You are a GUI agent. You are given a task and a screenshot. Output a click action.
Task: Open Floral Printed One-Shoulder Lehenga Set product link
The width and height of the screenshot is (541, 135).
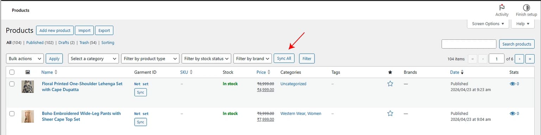click(82, 86)
